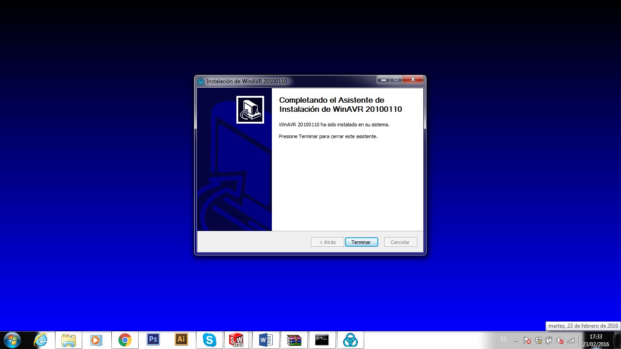Open Photoshop from the taskbar
Viewport: 621px width, 349px height.
153,339
